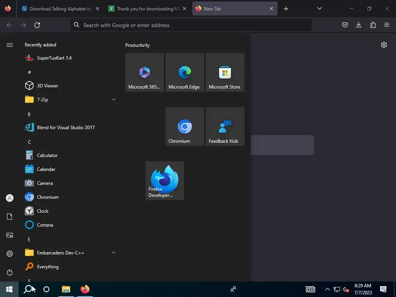Open Action Center notifications
The height and width of the screenshot is (297, 396).
(x=383, y=289)
